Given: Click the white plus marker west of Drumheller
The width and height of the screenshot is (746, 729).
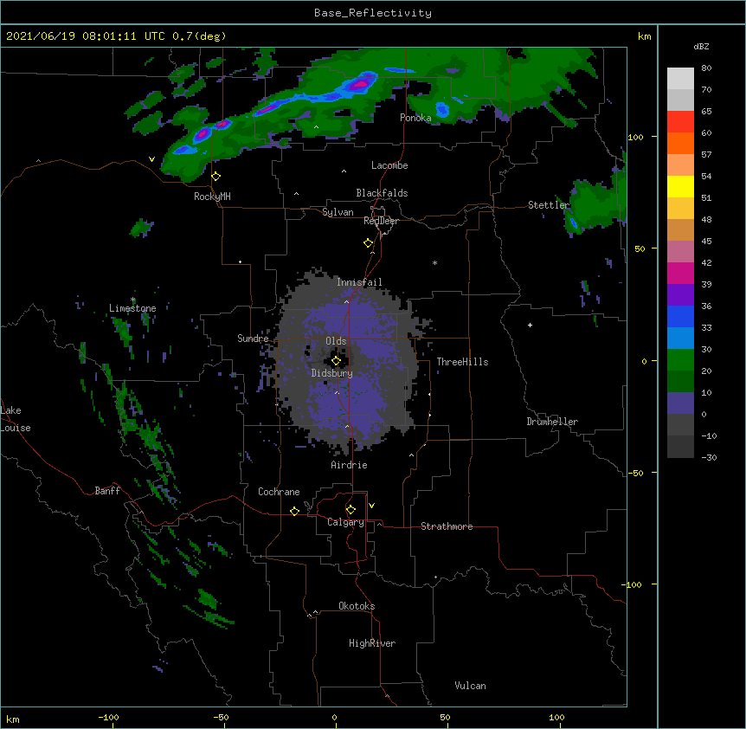Looking at the screenshot, I should pos(530,325).
